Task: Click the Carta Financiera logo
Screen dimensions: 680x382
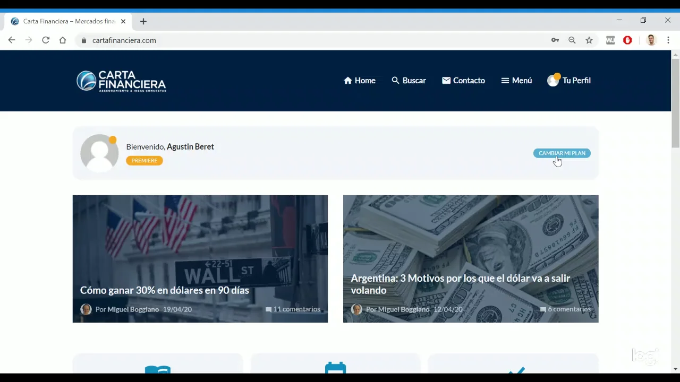Action: point(121,81)
